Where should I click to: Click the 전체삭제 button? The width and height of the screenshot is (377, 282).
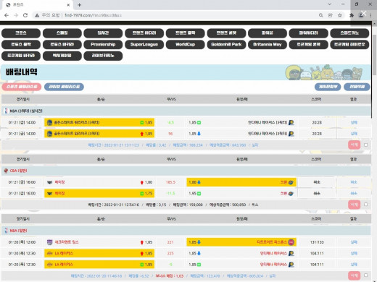(357, 87)
